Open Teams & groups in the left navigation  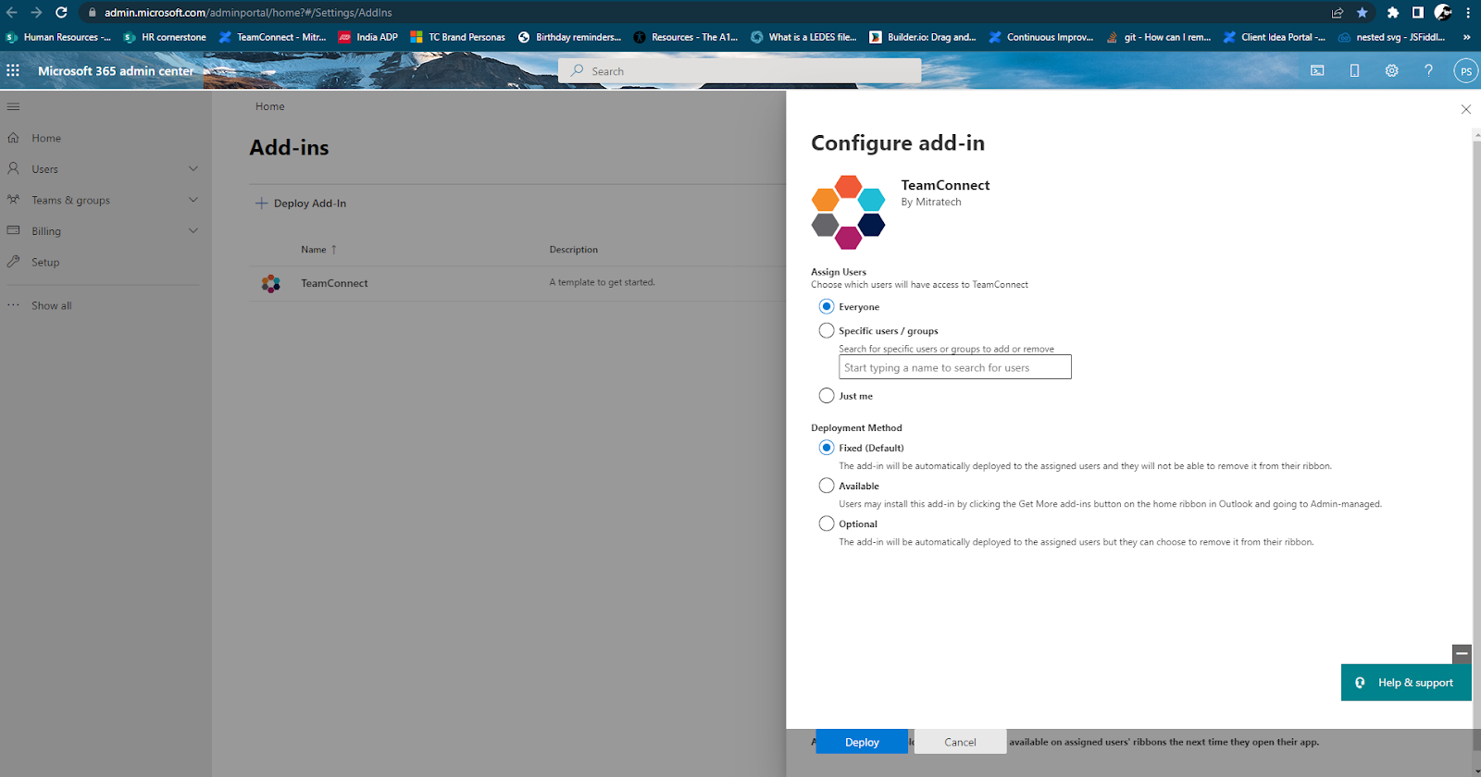click(x=70, y=200)
